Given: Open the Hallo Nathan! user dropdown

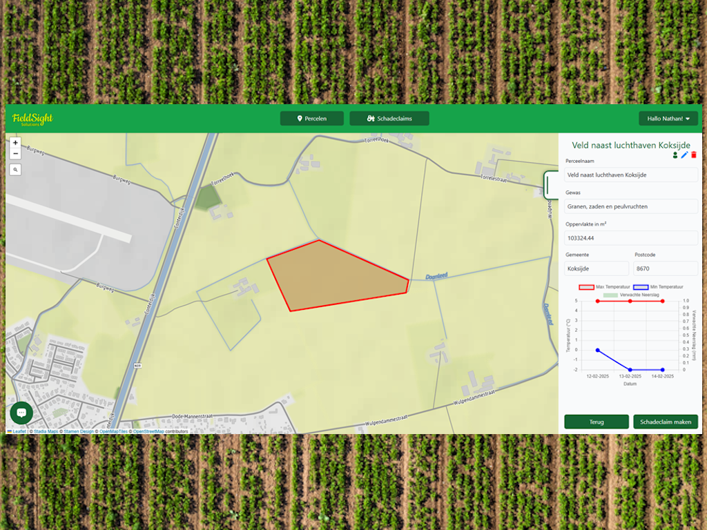Looking at the screenshot, I should pos(668,119).
